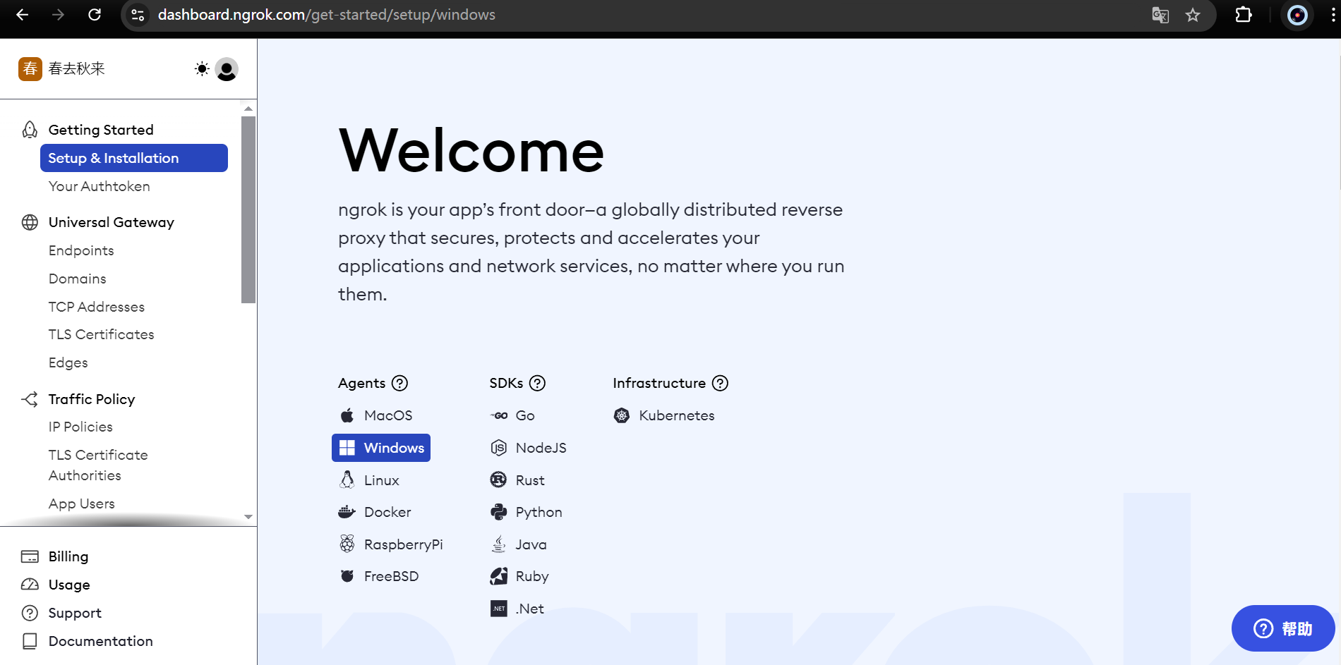The height and width of the screenshot is (665, 1341).
Task: Open browser extensions puzzle icon
Action: 1244,15
